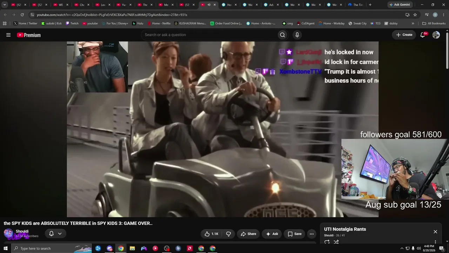Click the search magnifier button
The width and height of the screenshot is (449, 253).
coord(282,35)
